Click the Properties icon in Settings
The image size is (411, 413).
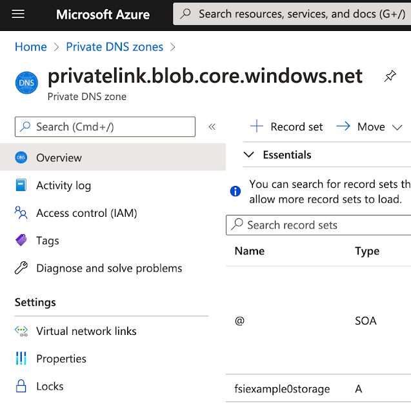coord(21,359)
